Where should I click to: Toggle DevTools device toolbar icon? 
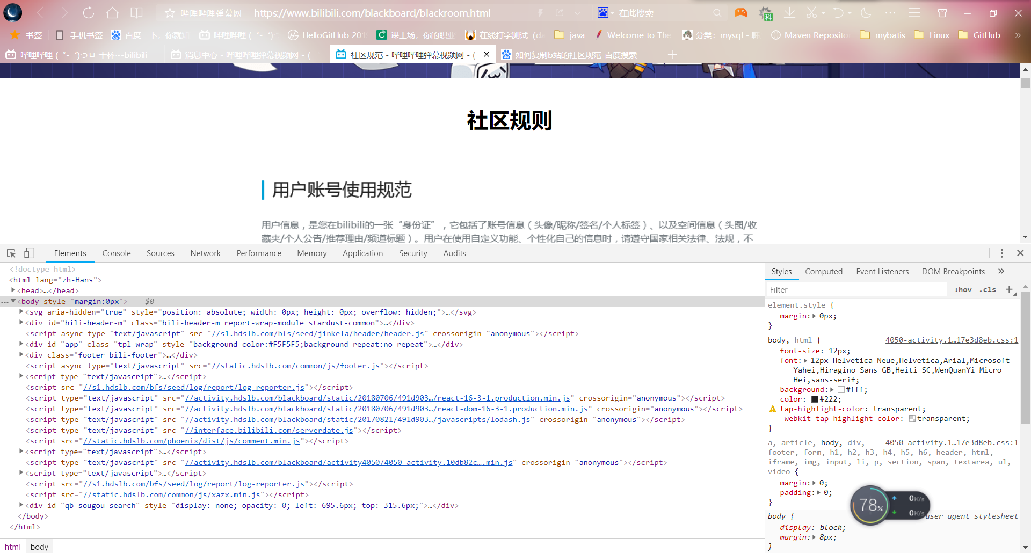30,253
